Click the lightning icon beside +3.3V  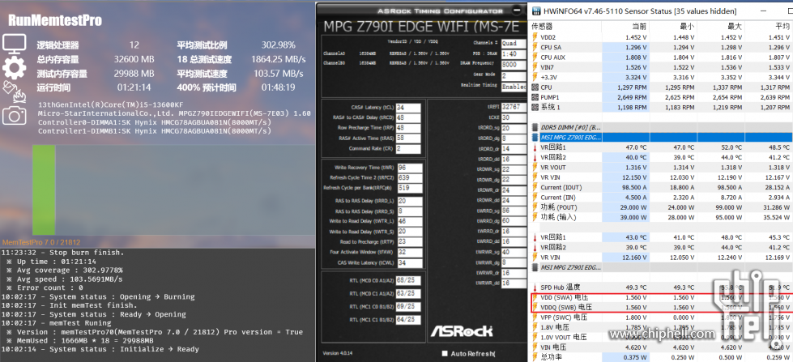pos(535,78)
